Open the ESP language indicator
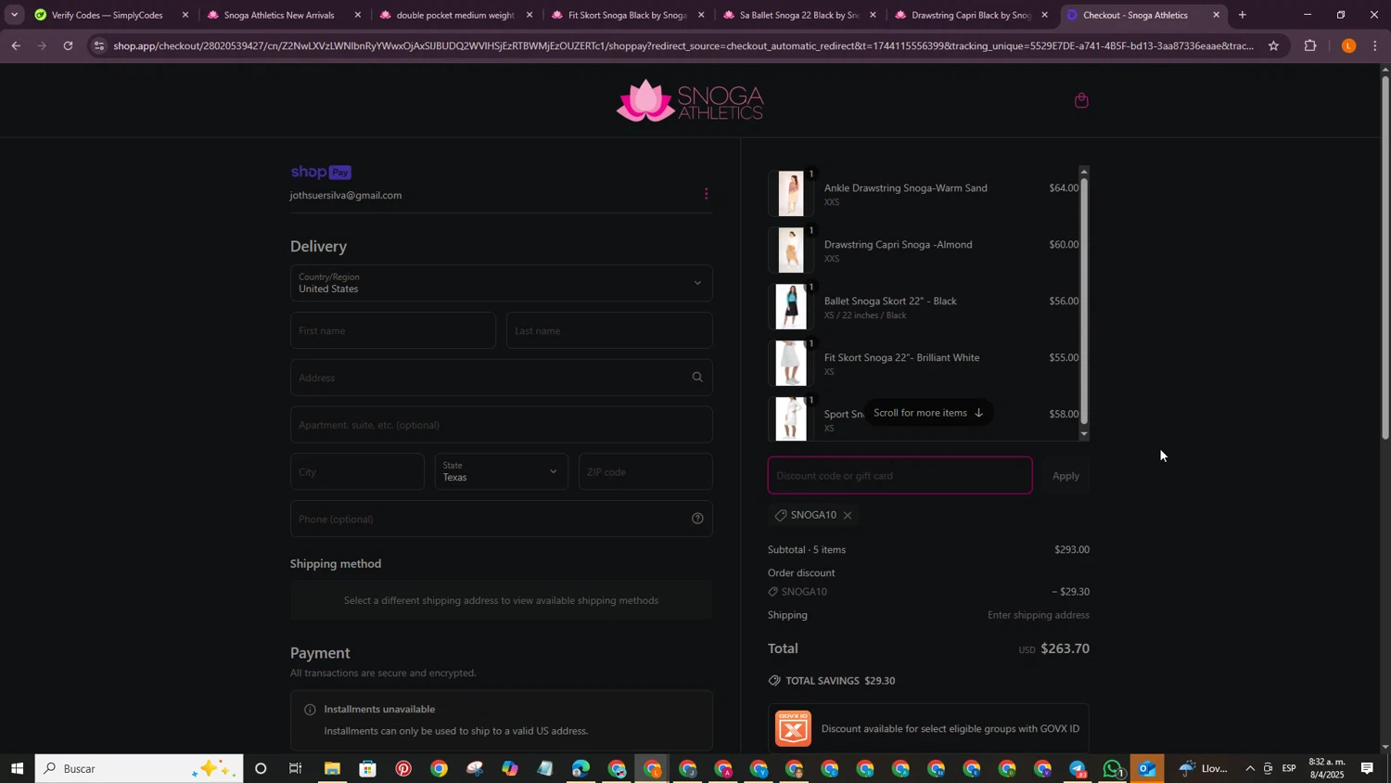Viewport: 1391px width, 783px height. (x=1290, y=769)
